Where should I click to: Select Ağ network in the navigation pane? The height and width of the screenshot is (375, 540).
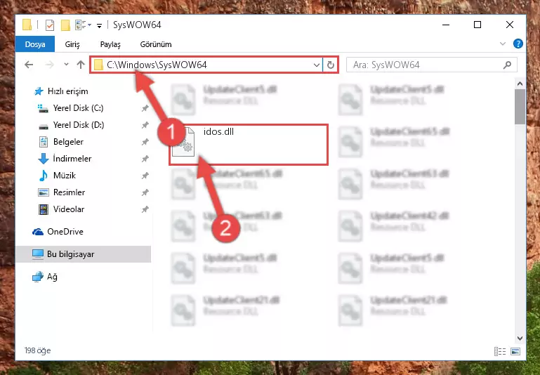click(x=52, y=277)
